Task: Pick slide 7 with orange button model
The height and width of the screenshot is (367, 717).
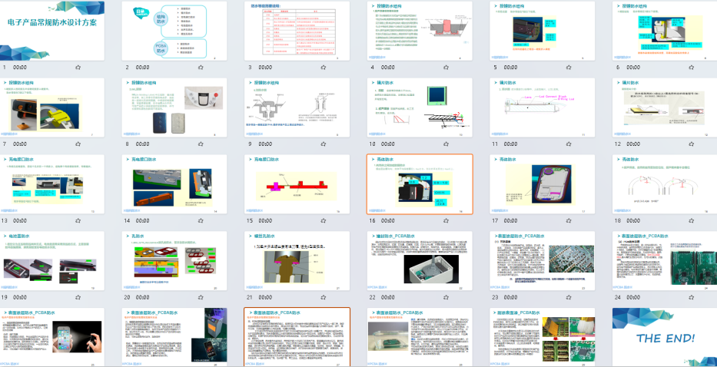Action: click(x=51, y=107)
